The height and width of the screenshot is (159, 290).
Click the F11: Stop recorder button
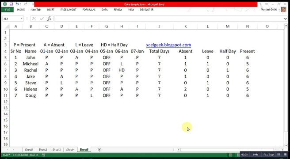[x=268, y=155]
